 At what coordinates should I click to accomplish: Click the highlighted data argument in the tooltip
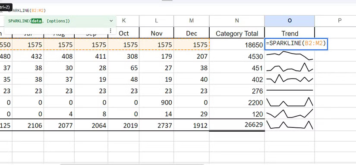point(36,21)
